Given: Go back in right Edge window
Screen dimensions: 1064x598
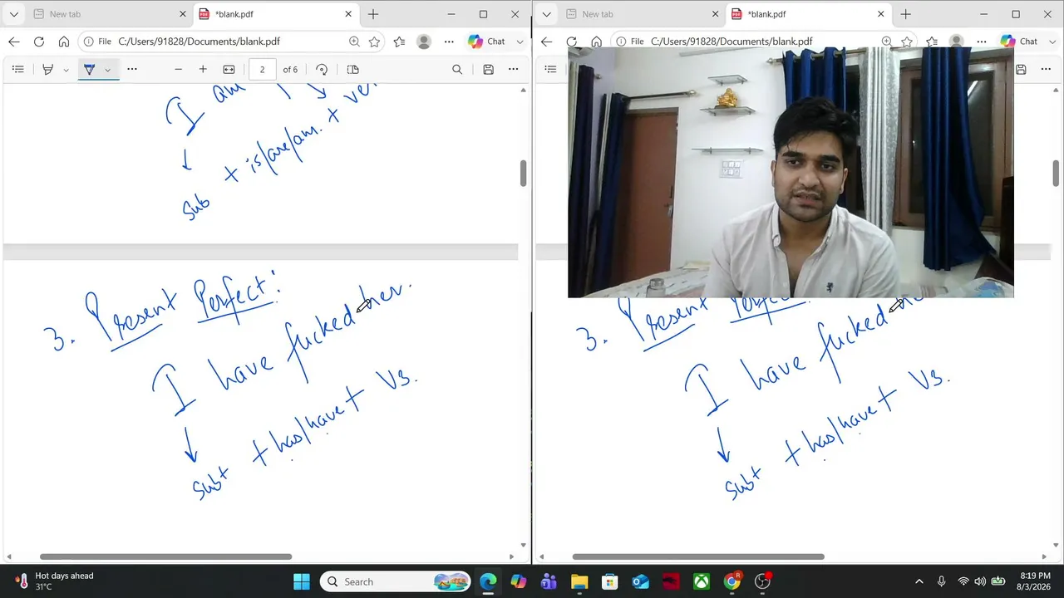Looking at the screenshot, I should [x=546, y=42].
